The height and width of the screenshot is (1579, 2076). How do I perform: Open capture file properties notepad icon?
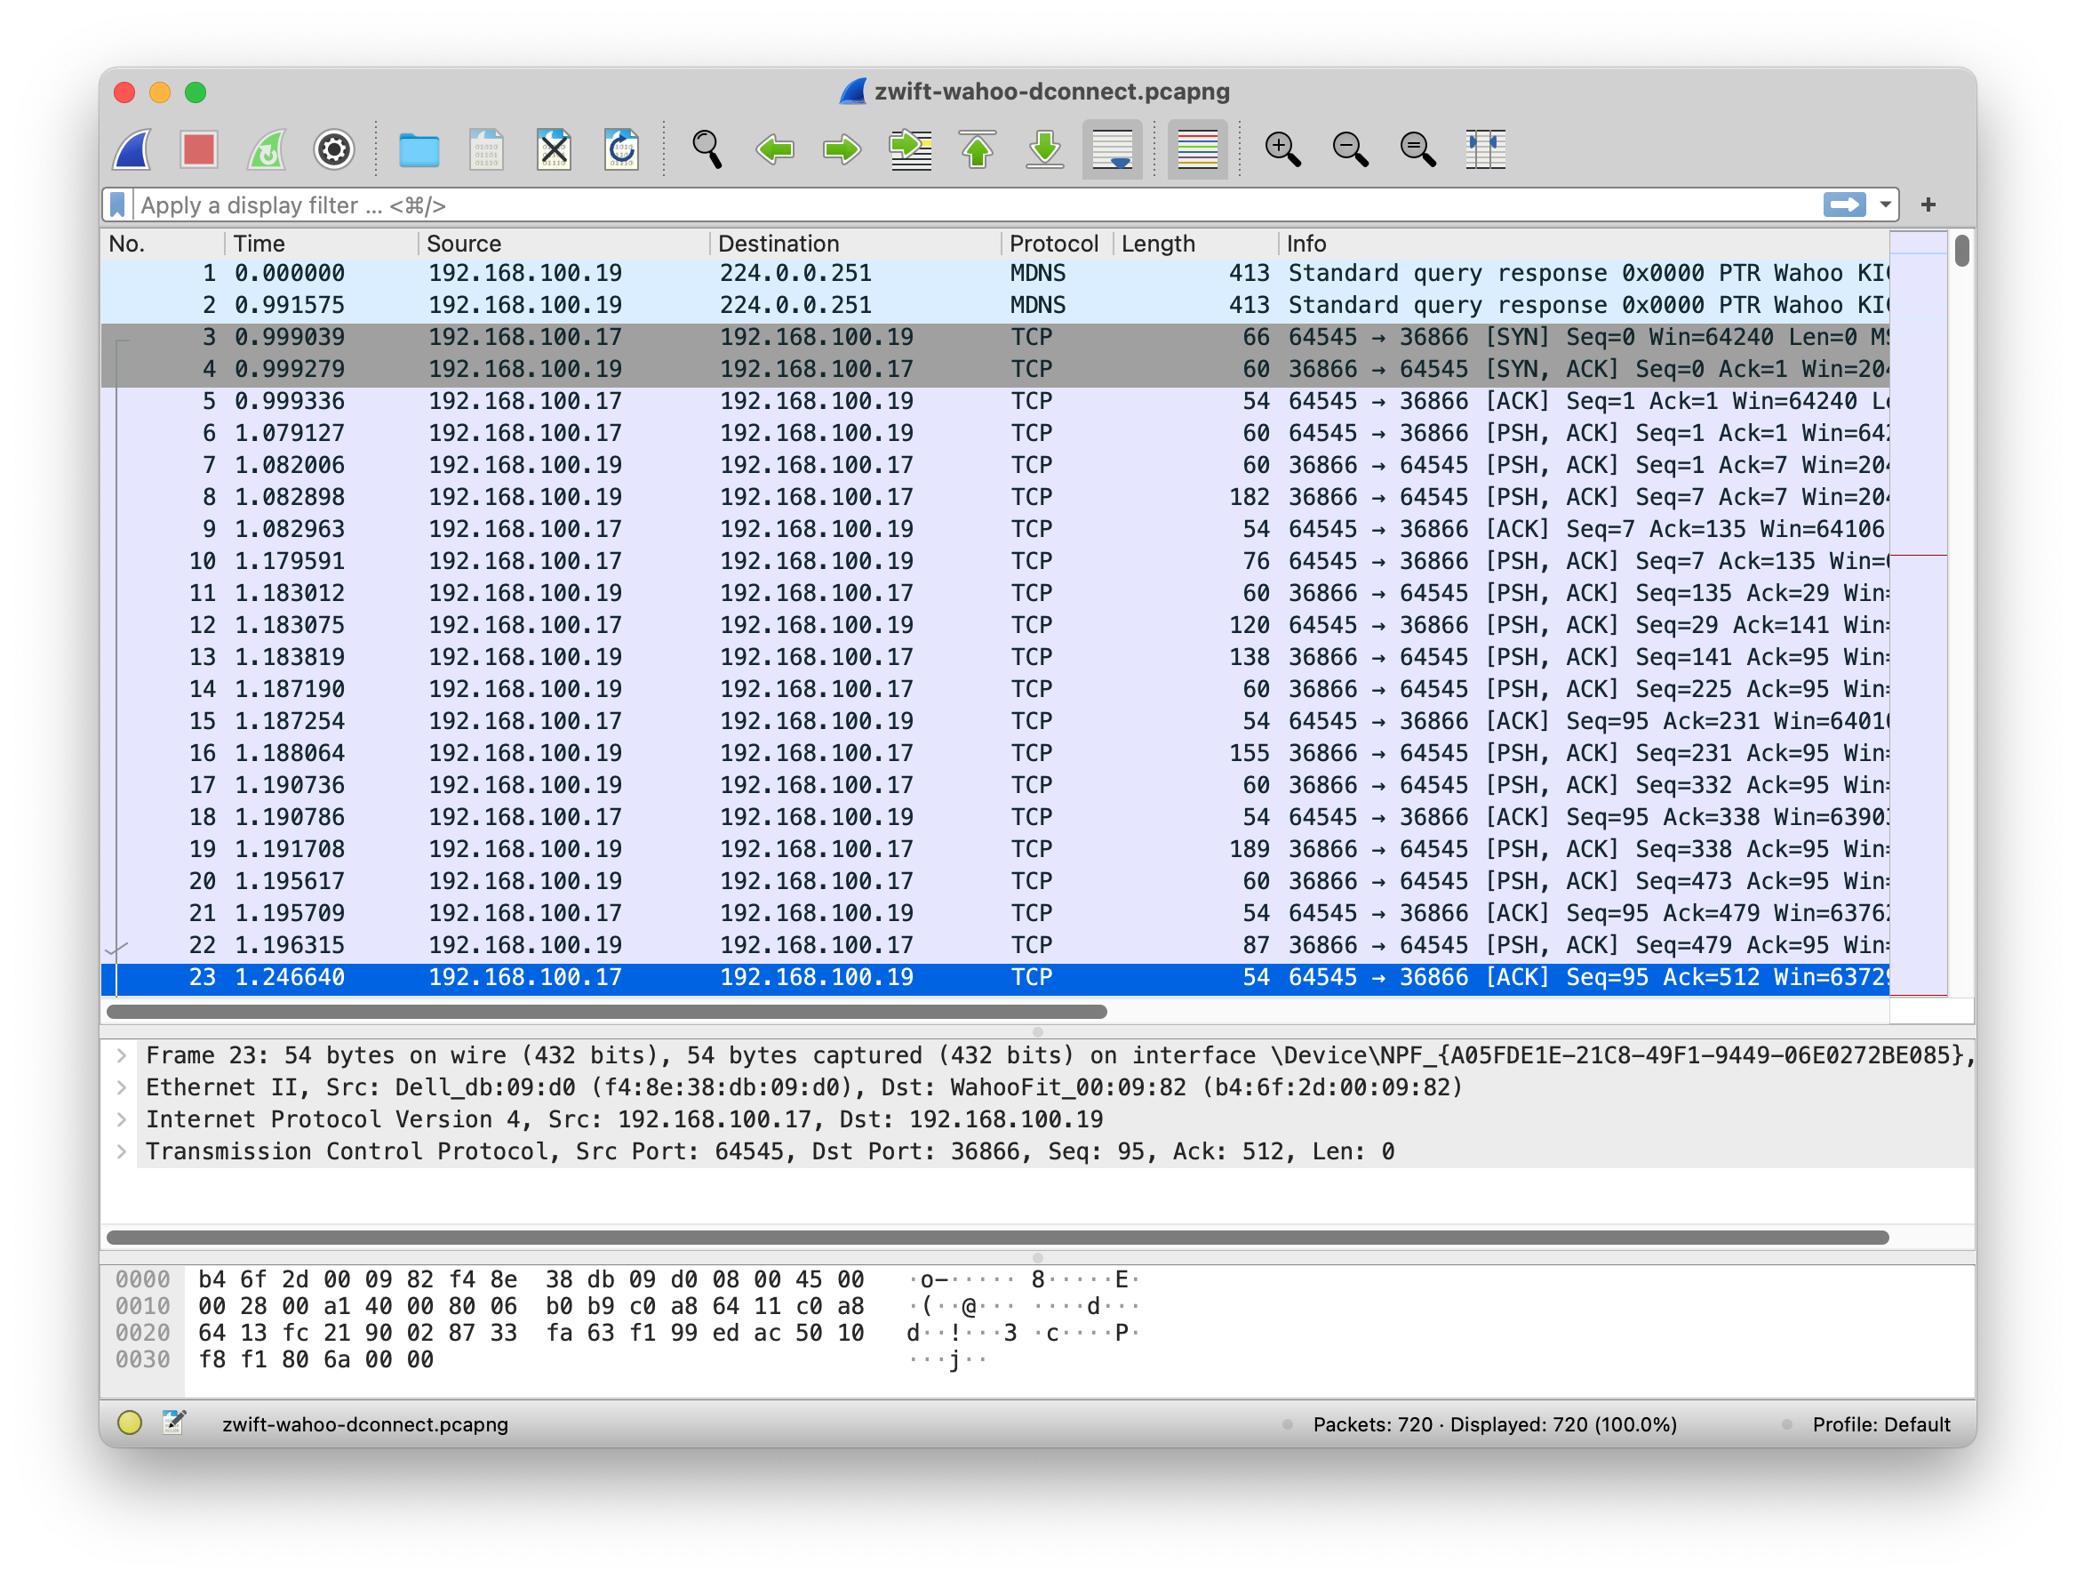point(174,1423)
